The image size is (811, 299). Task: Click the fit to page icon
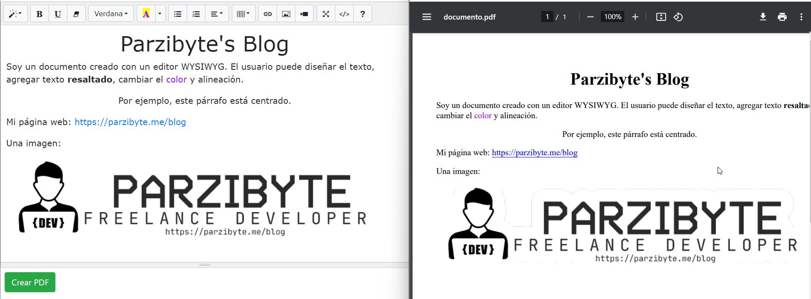click(661, 17)
